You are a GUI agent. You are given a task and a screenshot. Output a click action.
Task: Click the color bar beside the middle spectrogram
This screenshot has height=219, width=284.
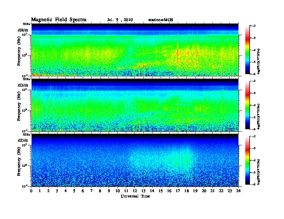tap(247, 105)
